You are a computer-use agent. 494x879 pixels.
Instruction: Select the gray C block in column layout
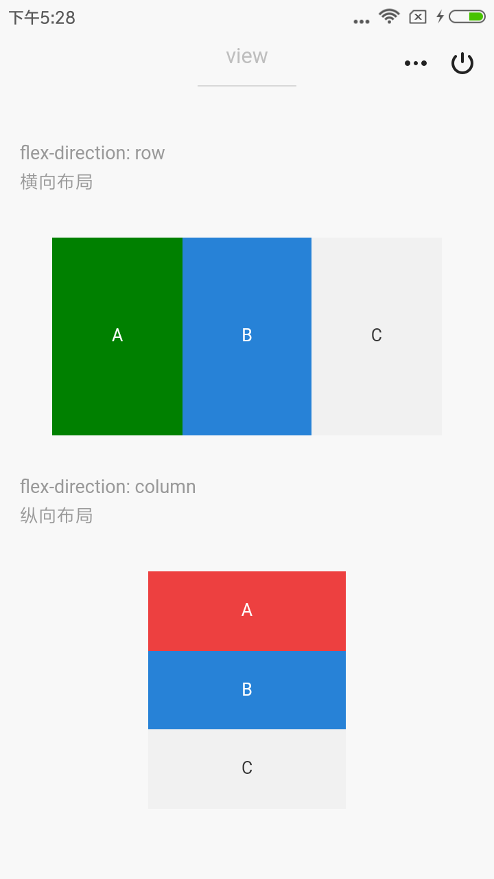[x=247, y=768]
